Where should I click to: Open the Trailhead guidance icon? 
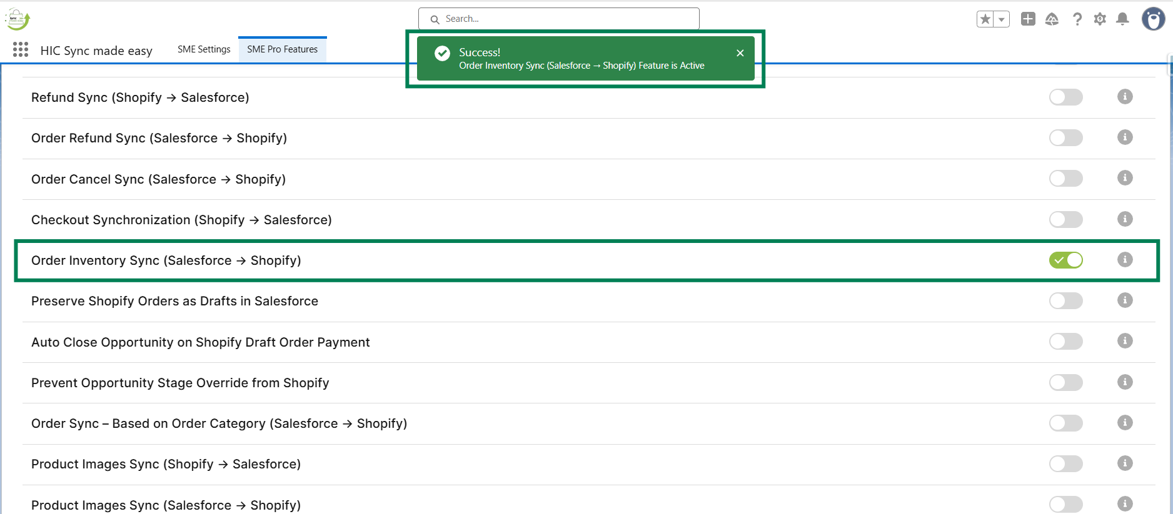(1052, 19)
